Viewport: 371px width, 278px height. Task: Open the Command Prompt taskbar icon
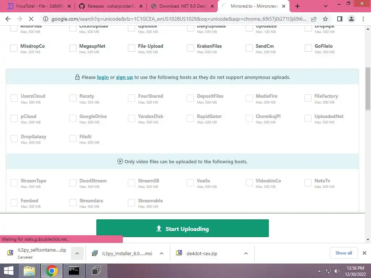(74, 271)
